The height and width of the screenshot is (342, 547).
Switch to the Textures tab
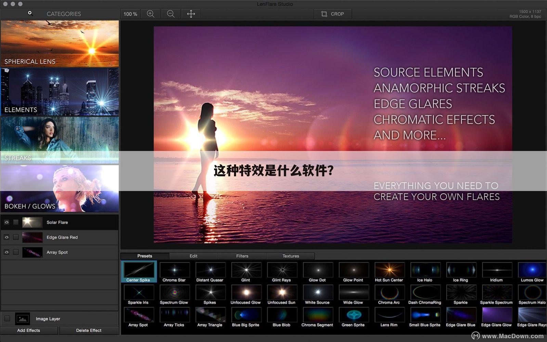[x=291, y=256]
